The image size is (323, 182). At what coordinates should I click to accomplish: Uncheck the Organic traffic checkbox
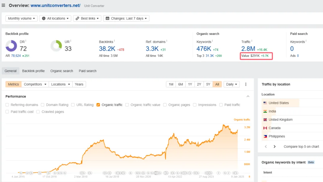98,105
